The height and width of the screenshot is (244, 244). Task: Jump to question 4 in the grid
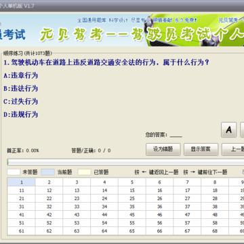(104, 182)
